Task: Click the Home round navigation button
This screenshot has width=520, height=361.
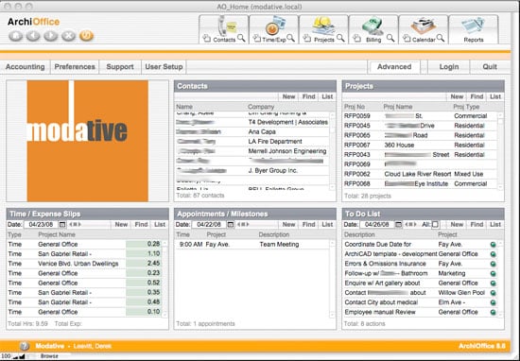Action: coord(15,35)
